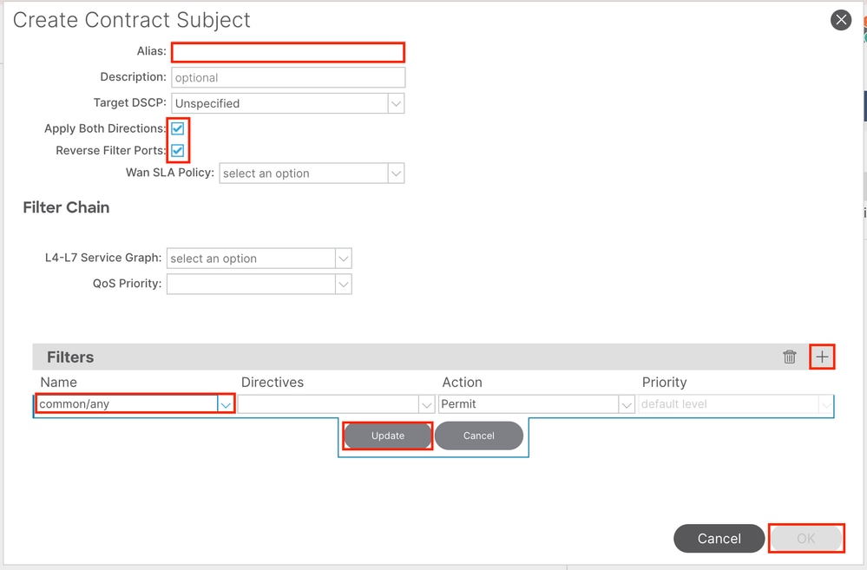Close the Create Contract Subject dialog

click(x=840, y=20)
